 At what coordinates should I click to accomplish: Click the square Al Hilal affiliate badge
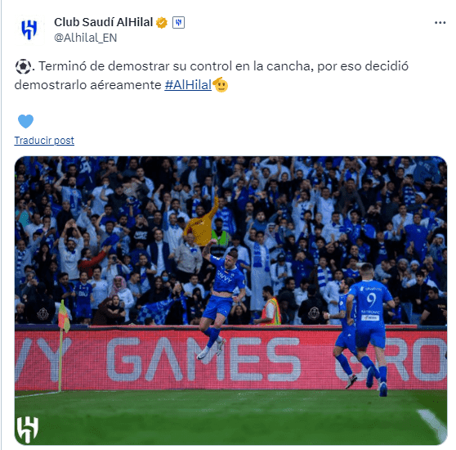pyautogui.click(x=179, y=22)
